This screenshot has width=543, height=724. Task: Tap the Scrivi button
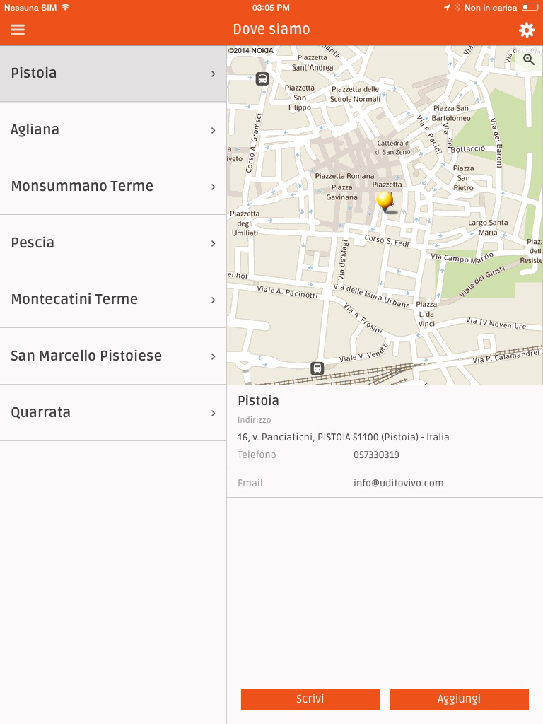pos(310,699)
